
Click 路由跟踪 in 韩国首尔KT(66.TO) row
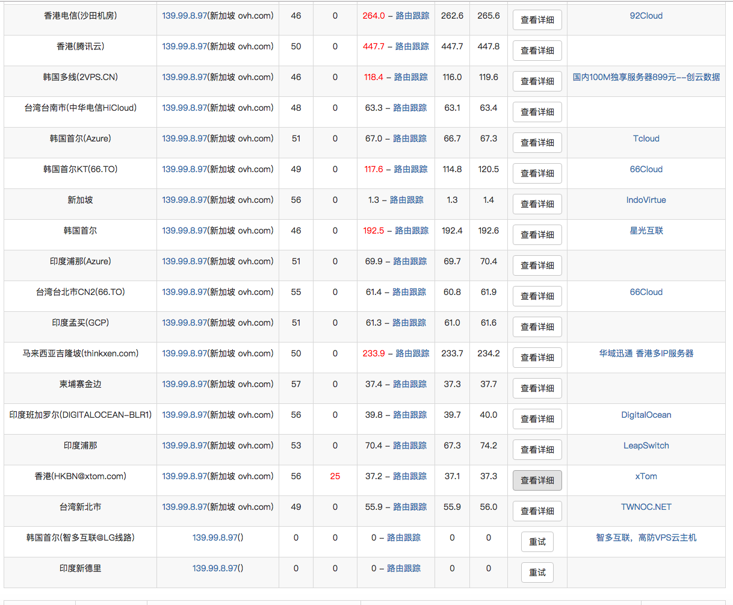click(410, 169)
